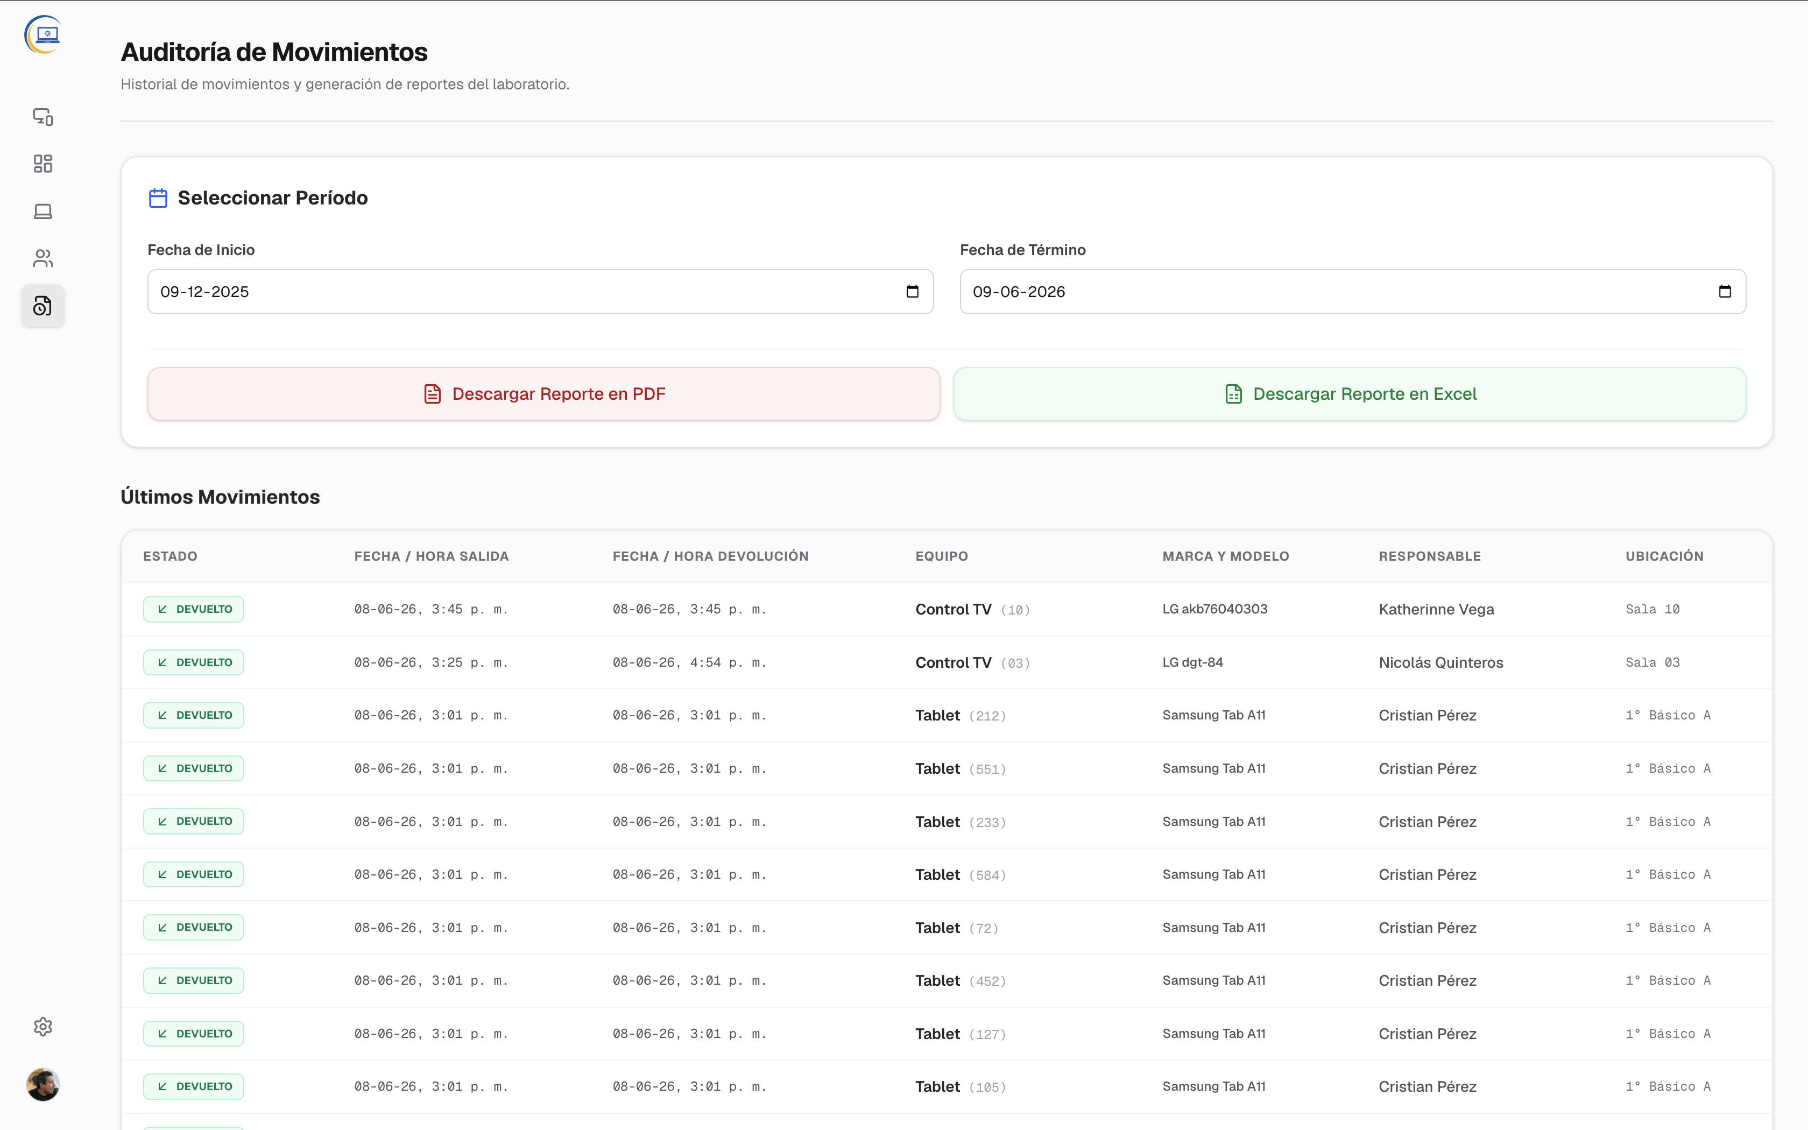Click departure time 08-06-26, 3:25 p. m.
Image resolution: width=1808 pixels, height=1130 pixels.
(431, 663)
